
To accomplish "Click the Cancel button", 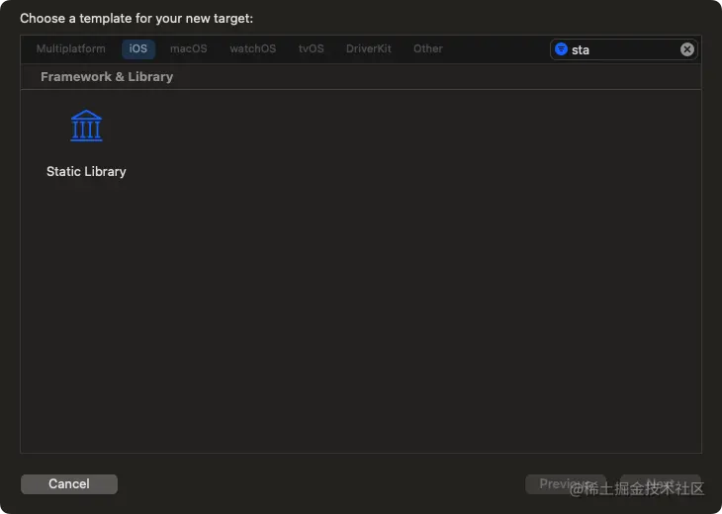I will coord(69,484).
